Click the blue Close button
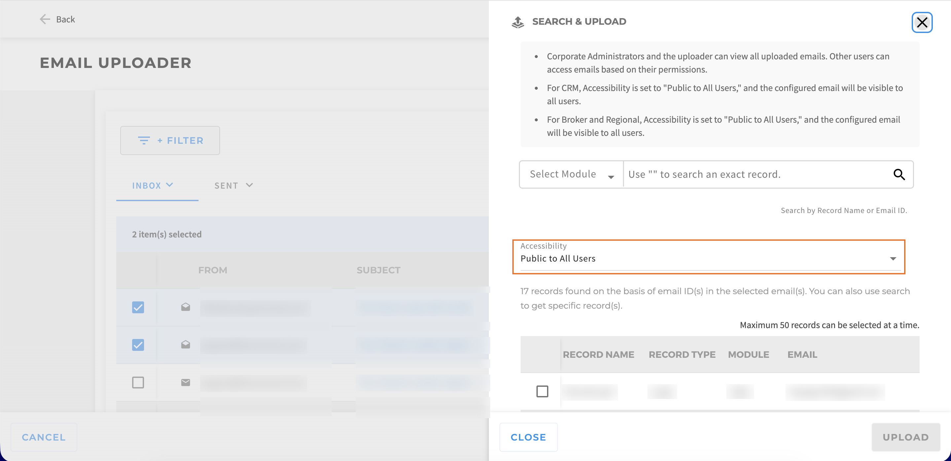951x461 pixels. tap(528, 437)
